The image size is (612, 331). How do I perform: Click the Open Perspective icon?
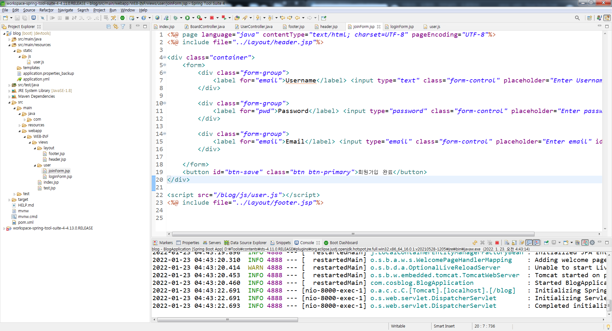589,18
